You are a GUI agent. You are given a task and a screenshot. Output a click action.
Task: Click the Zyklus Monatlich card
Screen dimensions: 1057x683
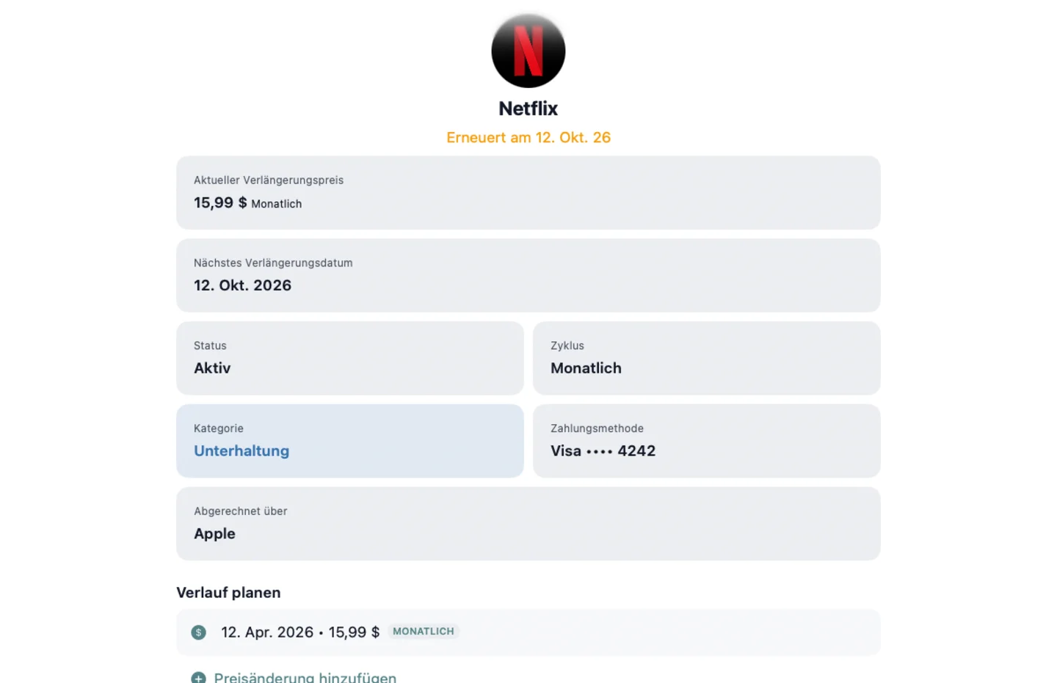pos(706,358)
